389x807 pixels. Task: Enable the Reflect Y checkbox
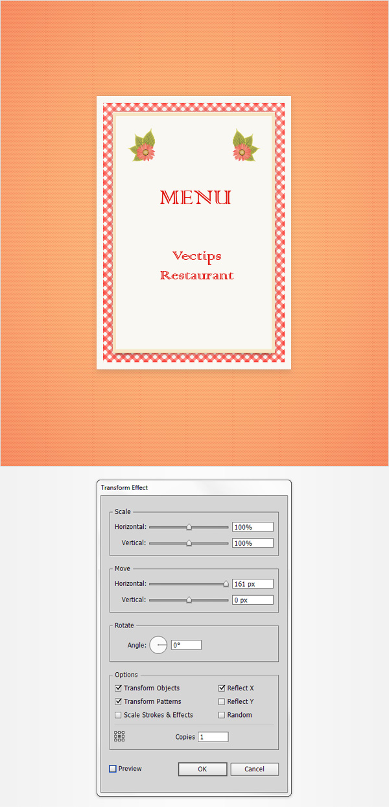[222, 701]
